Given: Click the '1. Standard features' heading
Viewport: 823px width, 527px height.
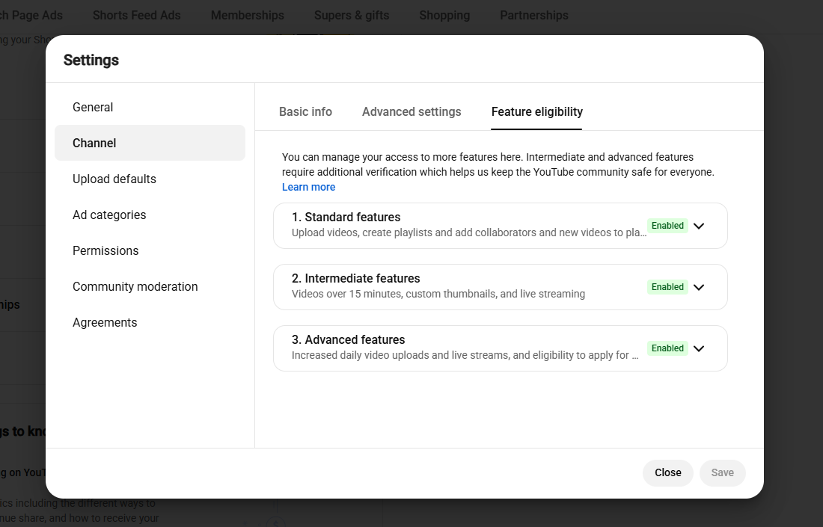Looking at the screenshot, I should tap(346, 217).
